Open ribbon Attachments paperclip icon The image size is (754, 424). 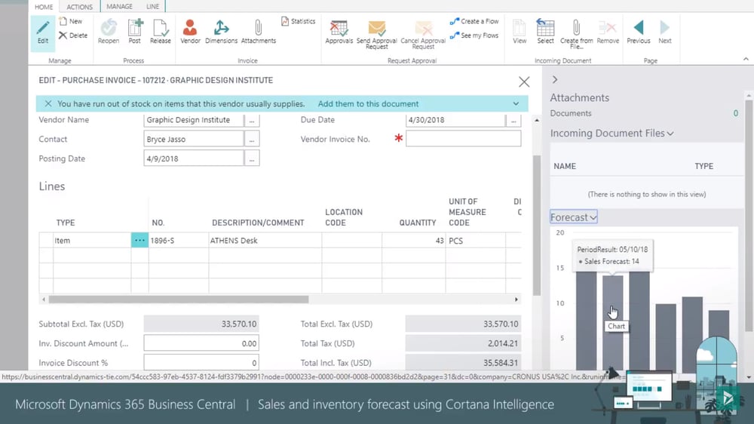coord(258,27)
